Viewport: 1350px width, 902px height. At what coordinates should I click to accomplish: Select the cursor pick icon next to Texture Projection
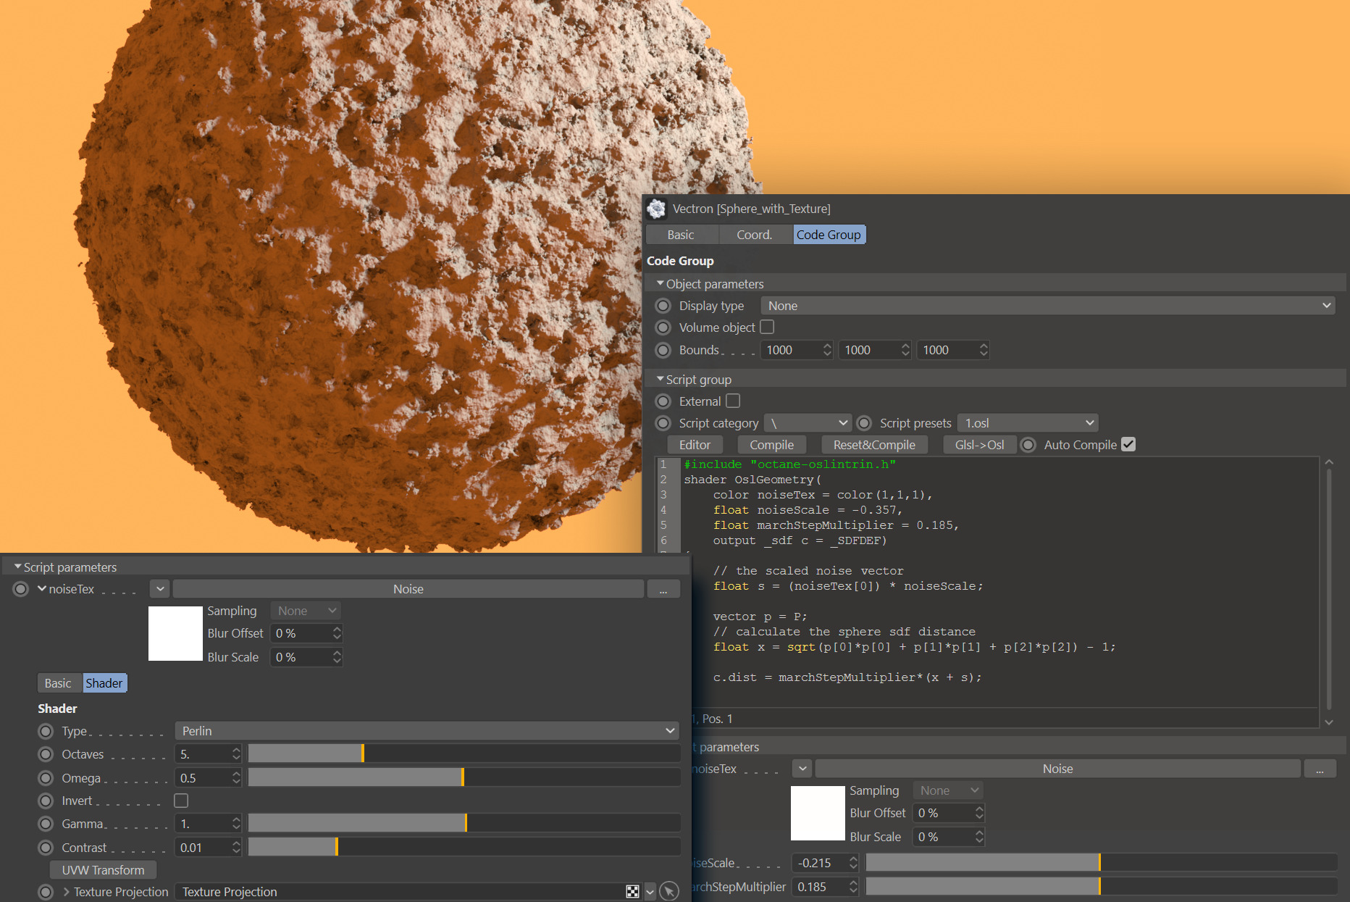click(669, 892)
